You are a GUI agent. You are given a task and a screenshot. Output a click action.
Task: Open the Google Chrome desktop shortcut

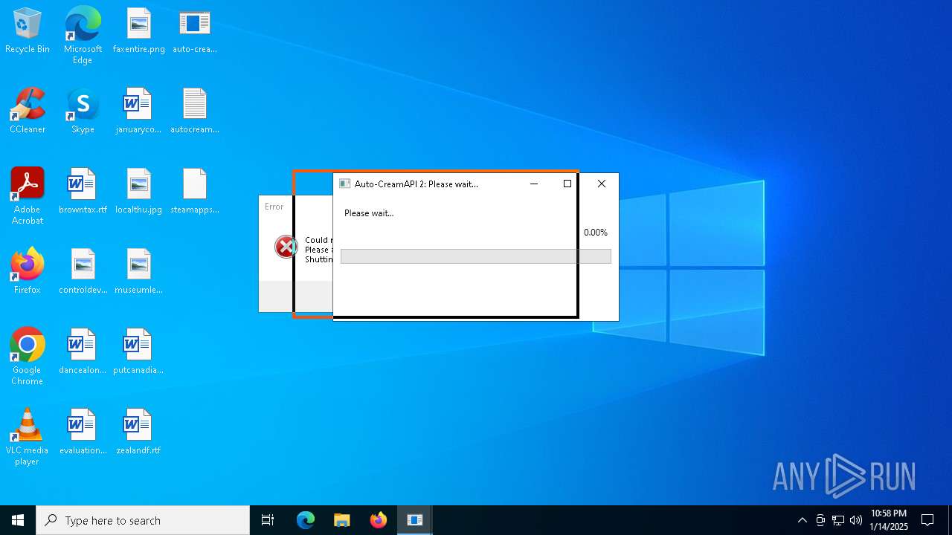(x=28, y=357)
